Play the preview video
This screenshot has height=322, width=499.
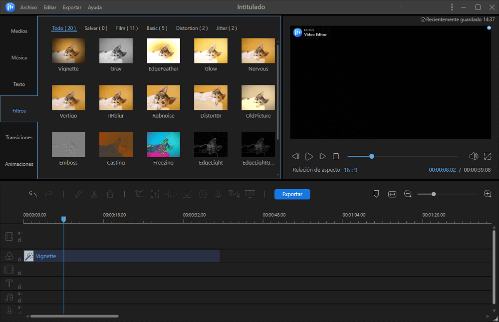tap(309, 156)
